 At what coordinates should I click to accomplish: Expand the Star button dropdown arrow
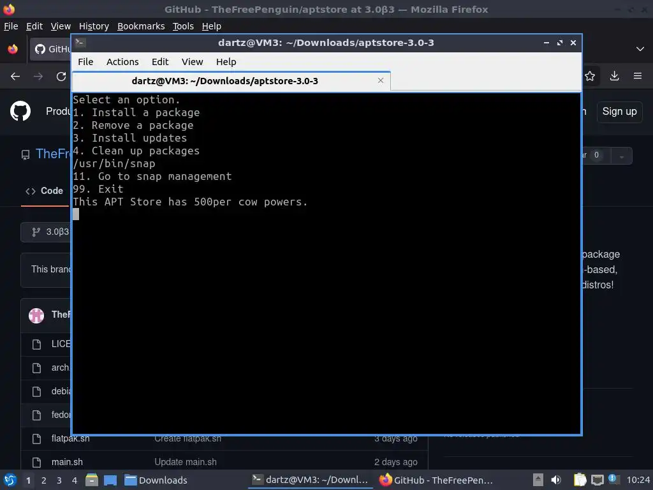[x=621, y=156]
